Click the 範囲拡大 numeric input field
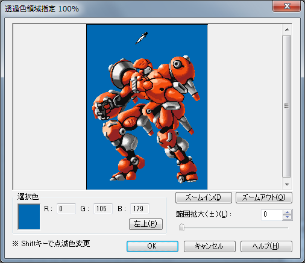Screen dimensions: 305x263 point(272,215)
